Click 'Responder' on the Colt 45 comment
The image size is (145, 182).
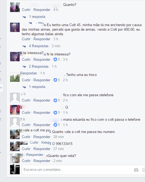click(42, 39)
